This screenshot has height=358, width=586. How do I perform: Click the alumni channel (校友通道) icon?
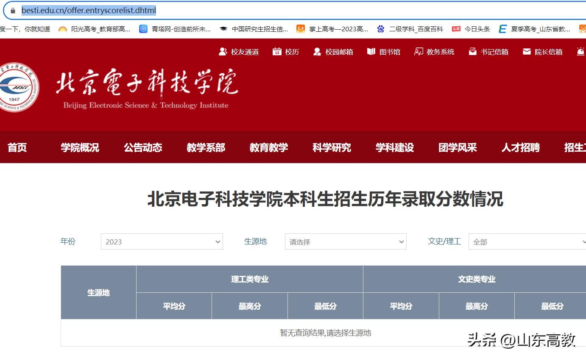tap(223, 52)
